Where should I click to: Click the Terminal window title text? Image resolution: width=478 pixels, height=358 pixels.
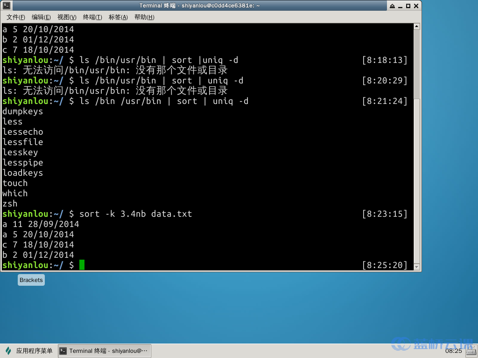point(199,6)
